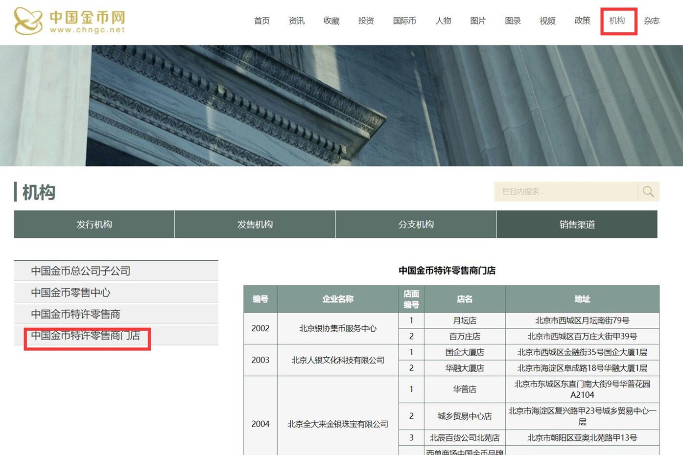Image resolution: width=683 pixels, height=455 pixels.
Task: Go to the 收藏 section
Action: pyautogui.click(x=331, y=21)
